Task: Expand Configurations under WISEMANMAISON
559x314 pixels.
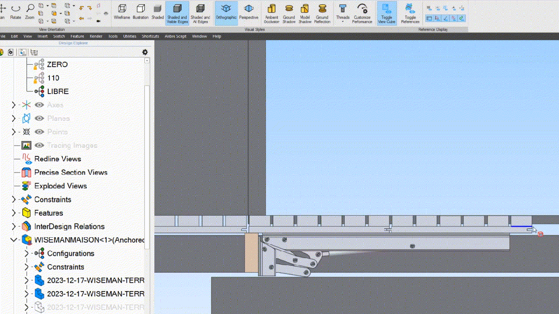Action: pyautogui.click(x=27, y=254)
